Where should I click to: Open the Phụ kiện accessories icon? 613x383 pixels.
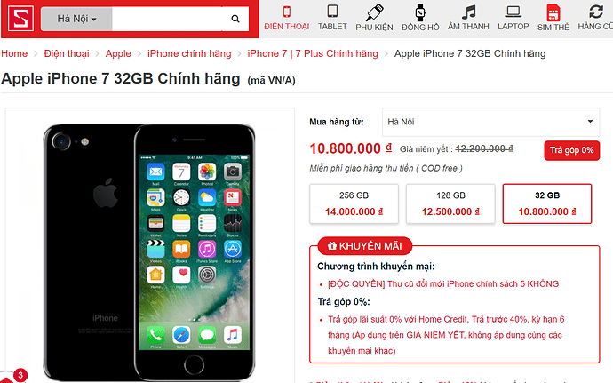pyautogui.click(x=374, y=12)
